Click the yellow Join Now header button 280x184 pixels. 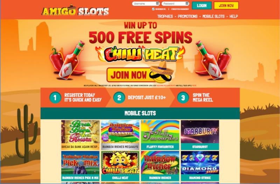click(x=226, y=6)
